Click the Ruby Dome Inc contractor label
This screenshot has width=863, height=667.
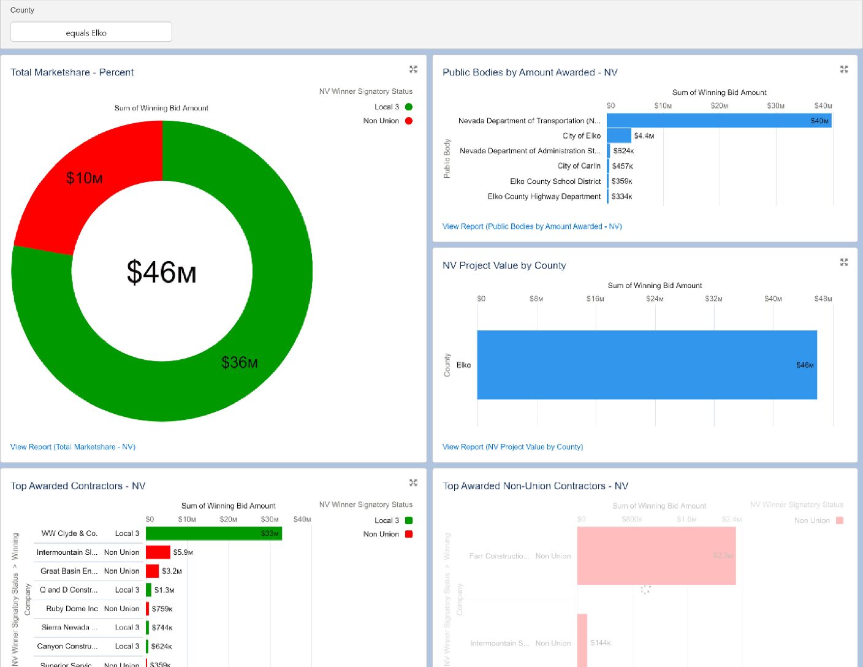[72, 609]
